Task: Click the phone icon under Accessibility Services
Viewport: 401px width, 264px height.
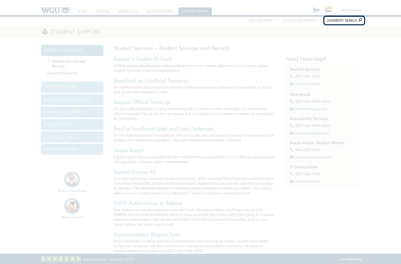Action: pos(292,125)
